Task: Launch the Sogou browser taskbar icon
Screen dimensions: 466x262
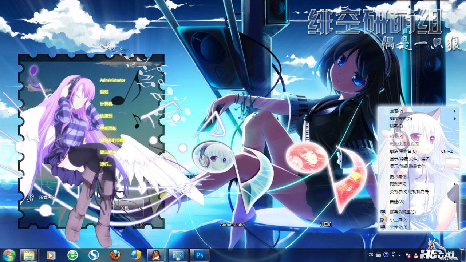Action: pyautogui.click(x=94, y=255)
